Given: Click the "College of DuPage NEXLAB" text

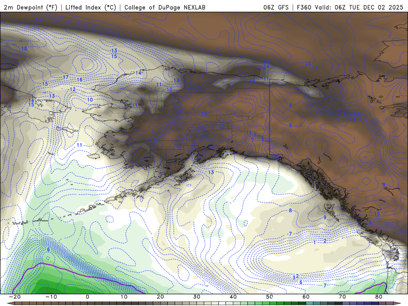Looking at the screenshot, I should click(x=165, y=7).
